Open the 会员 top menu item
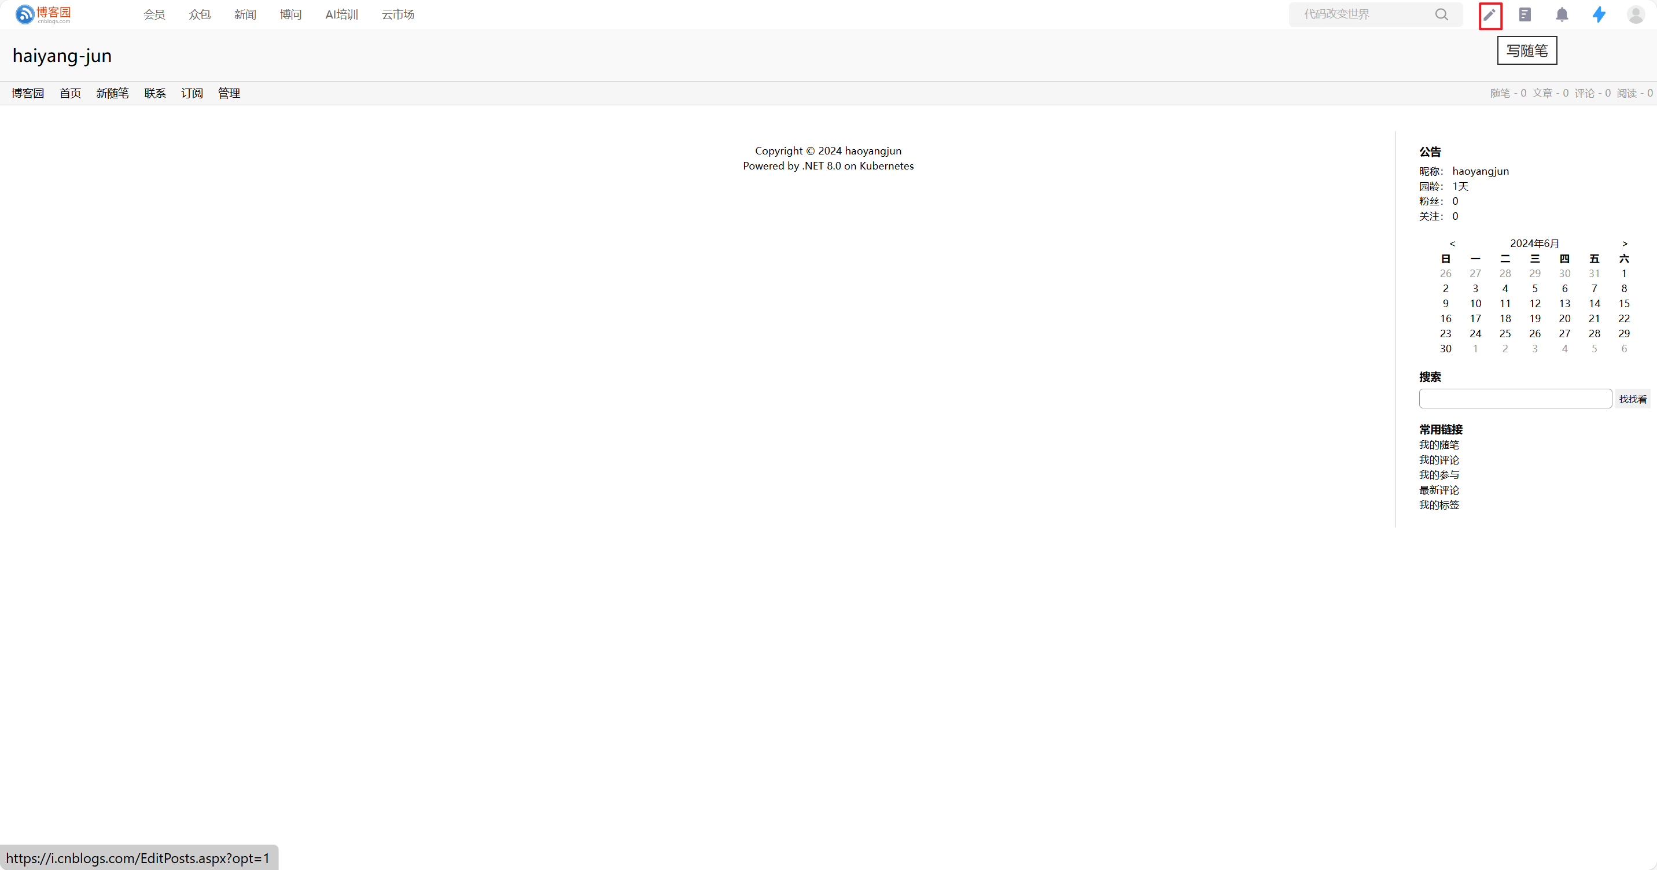This screenshot has height=870, width=1657. 154,15
